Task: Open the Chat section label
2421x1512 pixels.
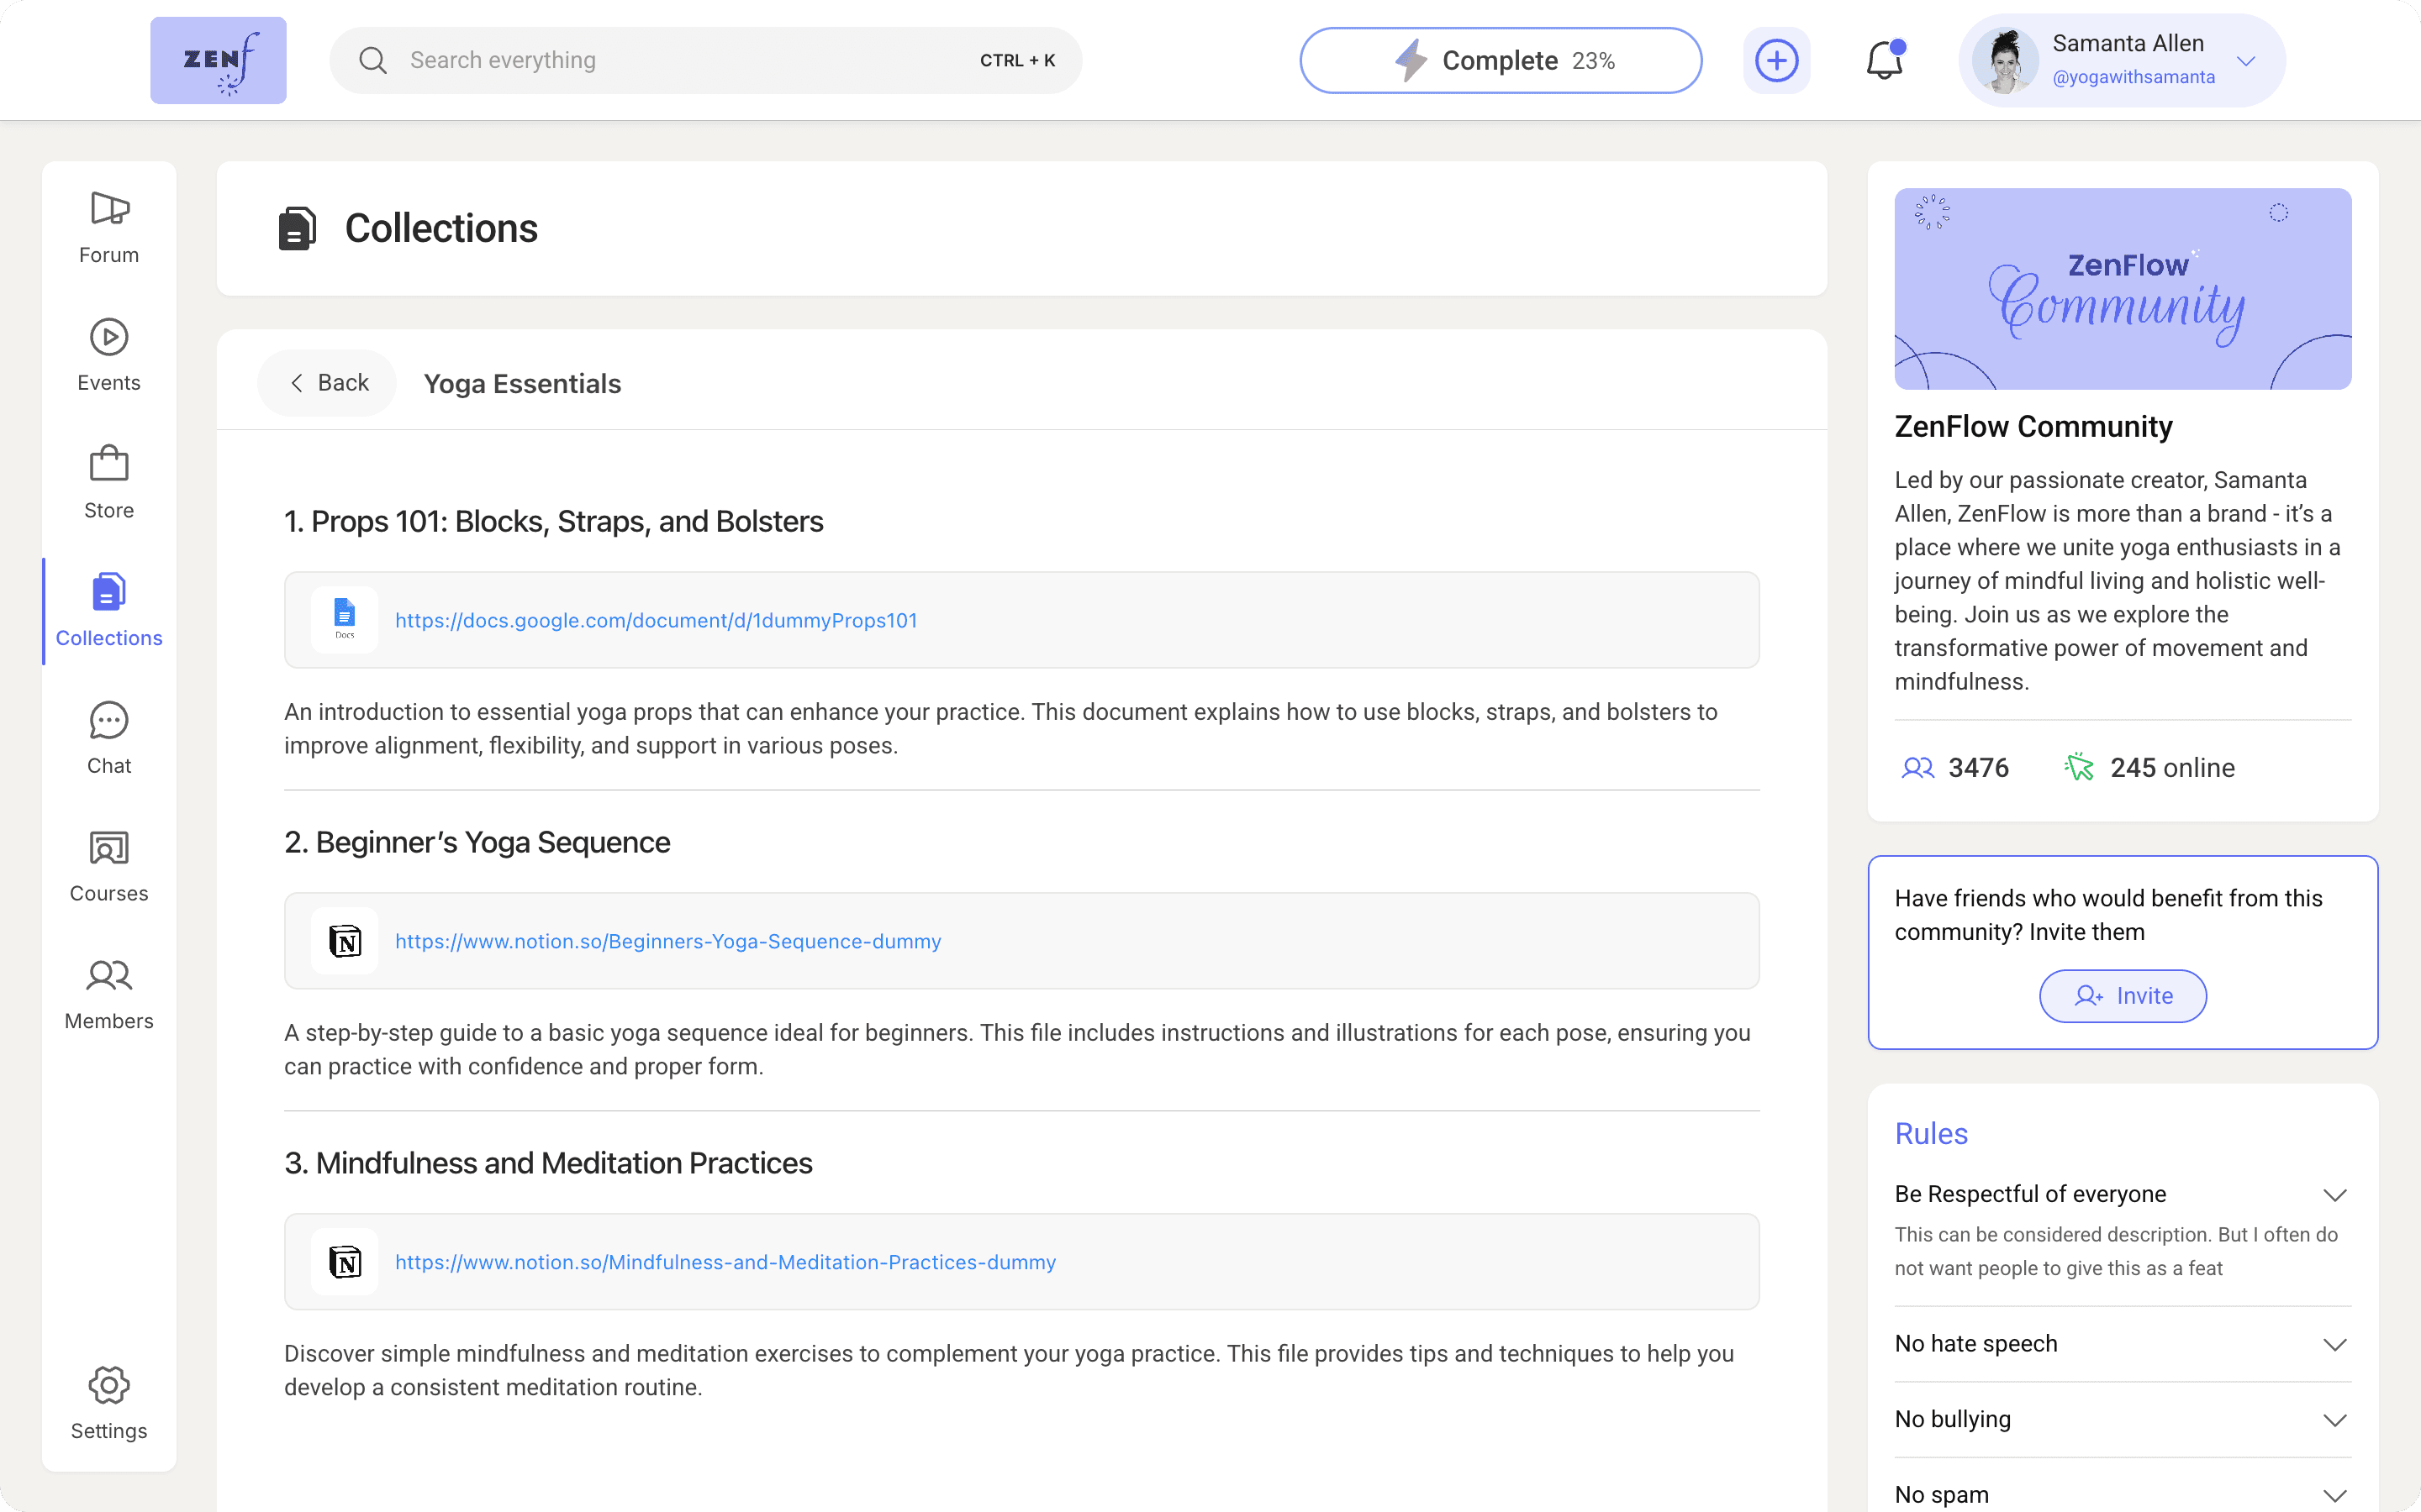Action: [x=109, y=766]
